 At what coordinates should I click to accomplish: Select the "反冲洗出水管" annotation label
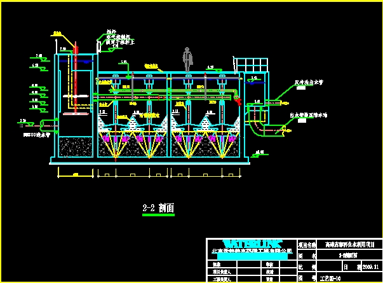point(309,82)
